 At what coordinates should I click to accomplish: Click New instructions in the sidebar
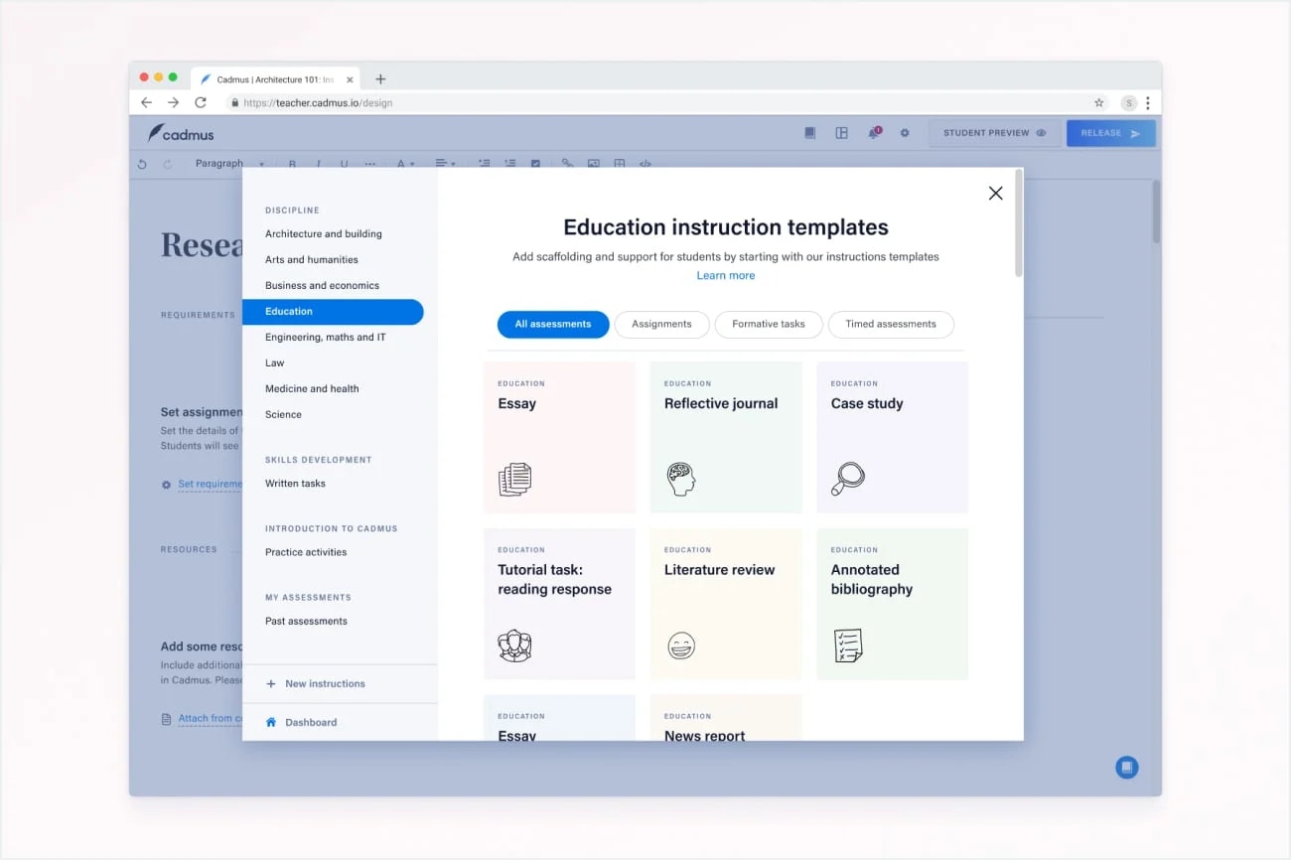(x=325, y=684)
